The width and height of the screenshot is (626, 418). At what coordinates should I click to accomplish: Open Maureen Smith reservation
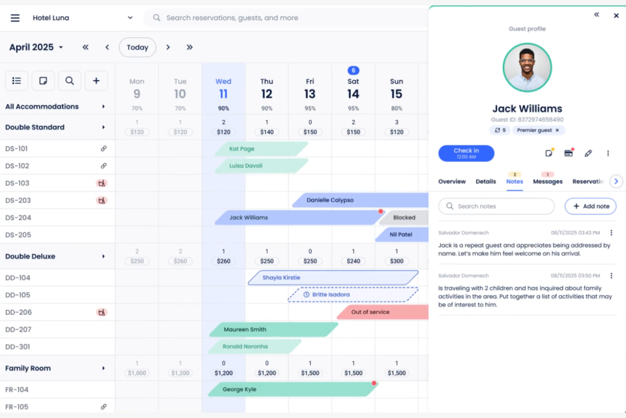pyautogui.click(x=274, y=329)
